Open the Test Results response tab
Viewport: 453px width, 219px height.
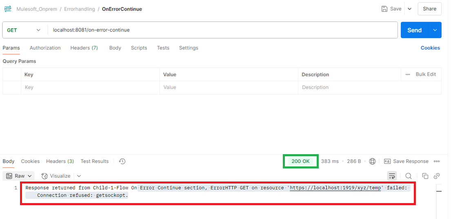pyautogui.click(x=95, y=161)
